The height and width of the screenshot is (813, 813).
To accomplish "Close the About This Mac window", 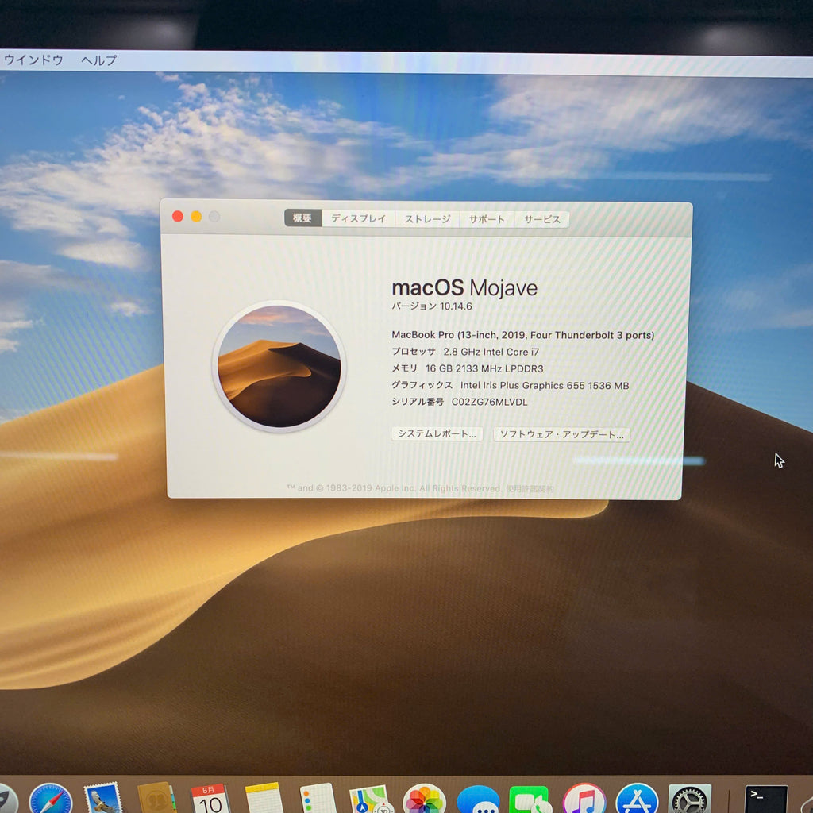I will click(178, 216).
